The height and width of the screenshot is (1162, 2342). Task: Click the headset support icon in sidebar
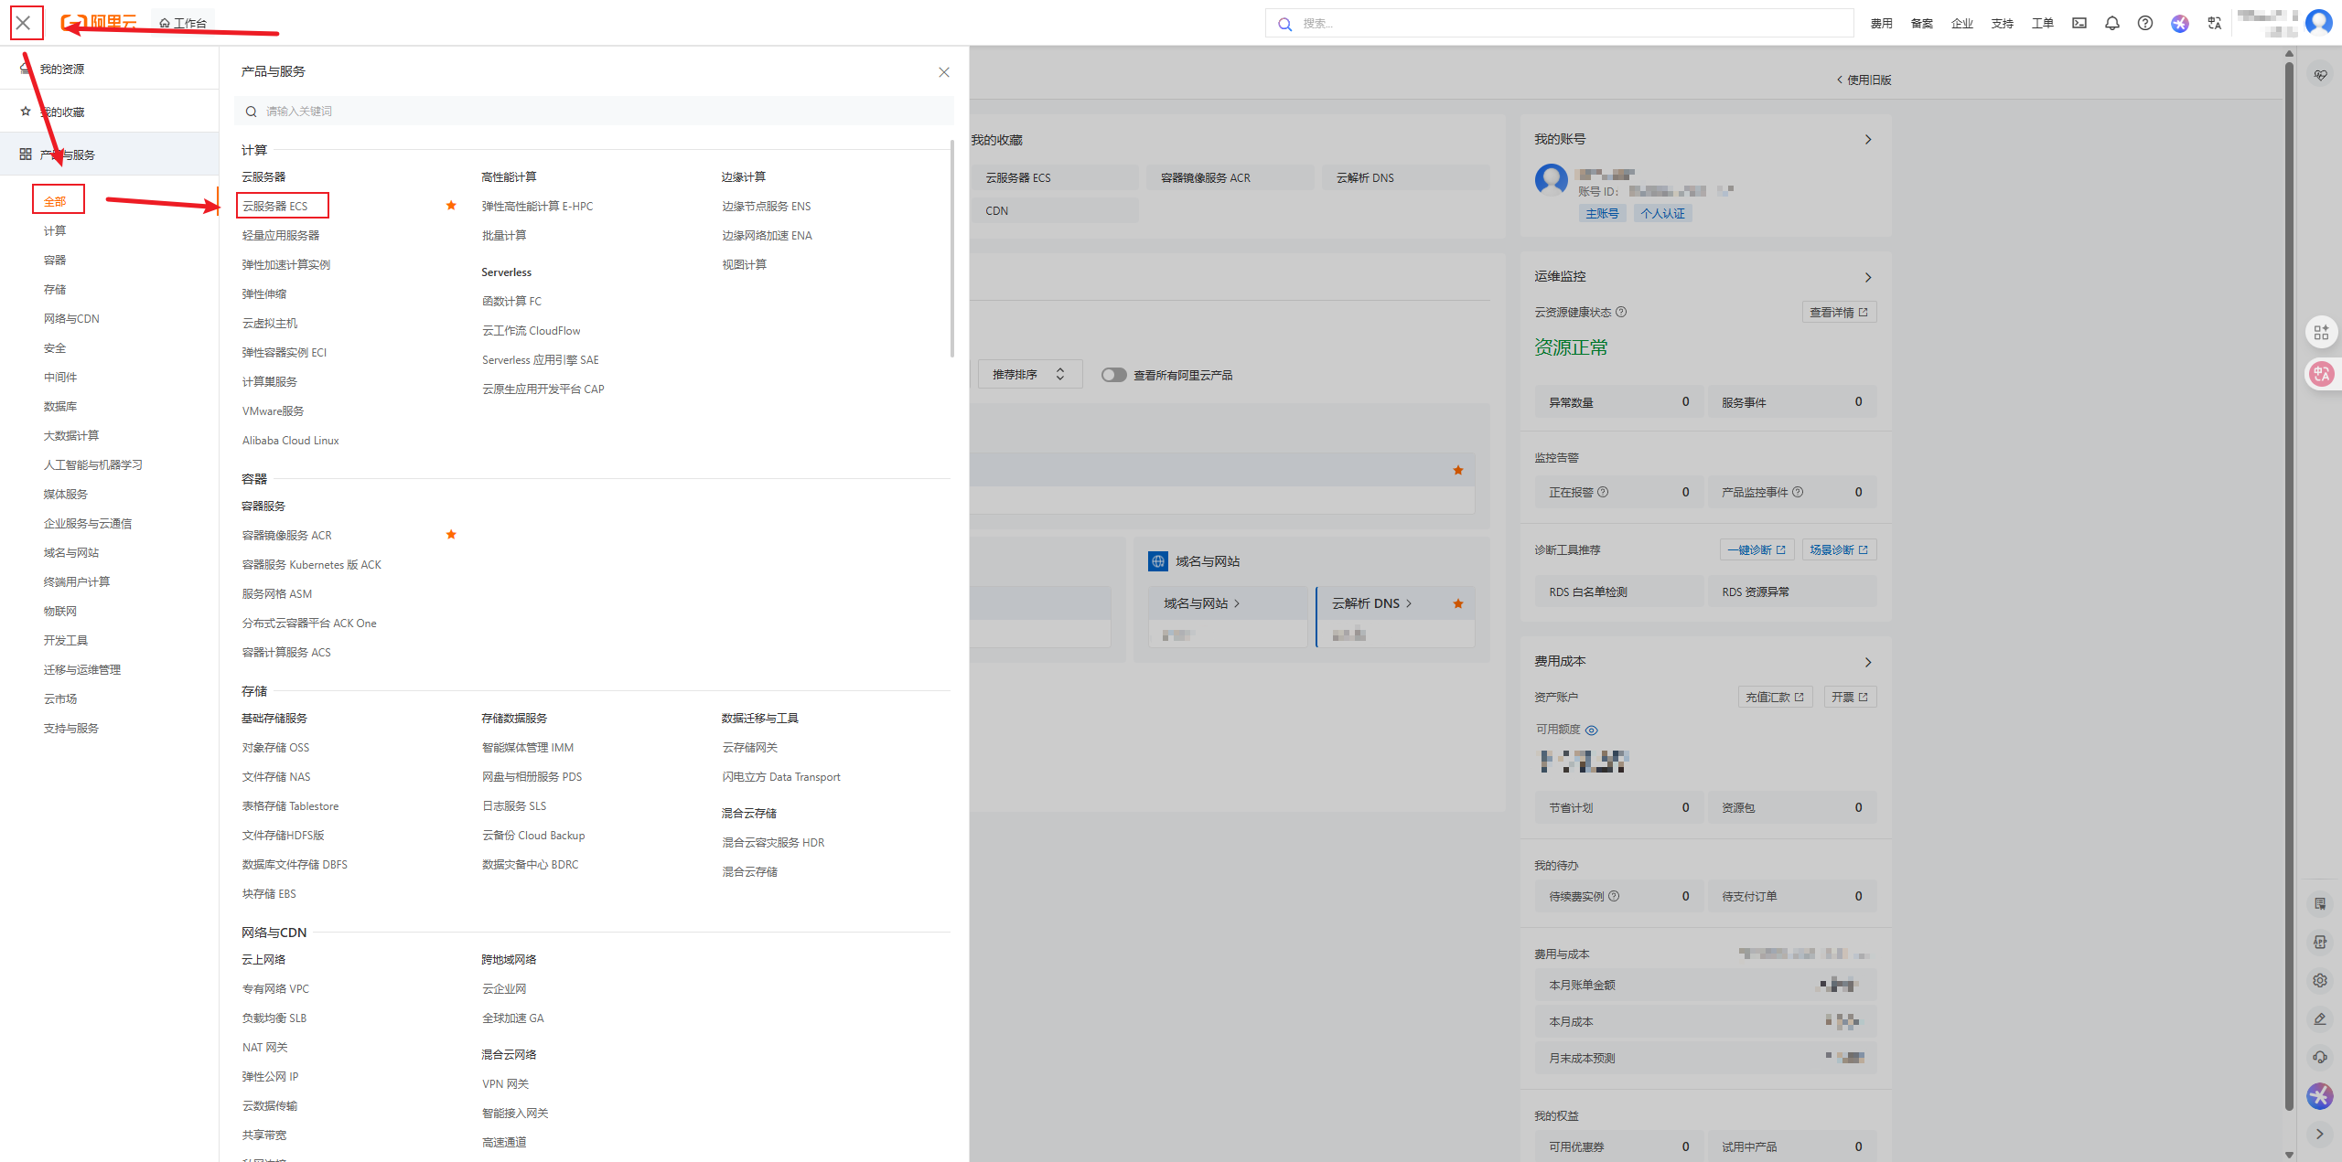coord(2320,1057)
